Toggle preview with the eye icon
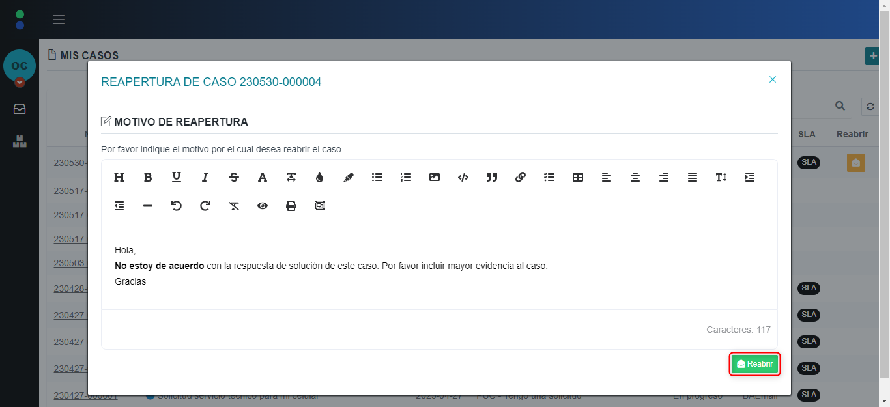890x407 pixels. pos(263,206)
